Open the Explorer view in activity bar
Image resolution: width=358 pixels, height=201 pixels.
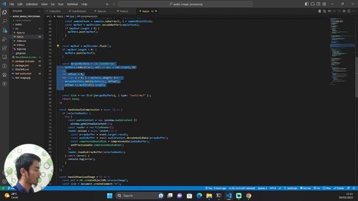click(x=4, y=12)
